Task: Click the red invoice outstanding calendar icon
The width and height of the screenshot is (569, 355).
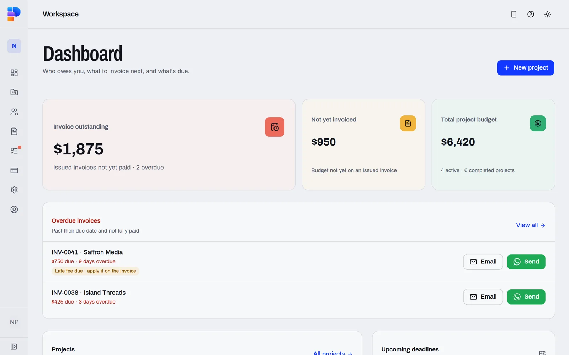Action: (275, 127)
